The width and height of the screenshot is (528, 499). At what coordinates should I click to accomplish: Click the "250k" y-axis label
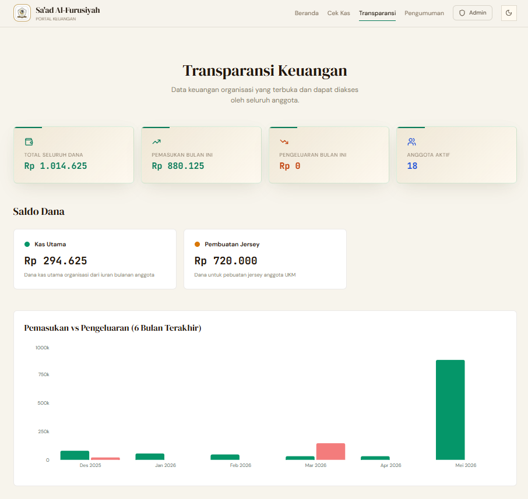point(44,431)
